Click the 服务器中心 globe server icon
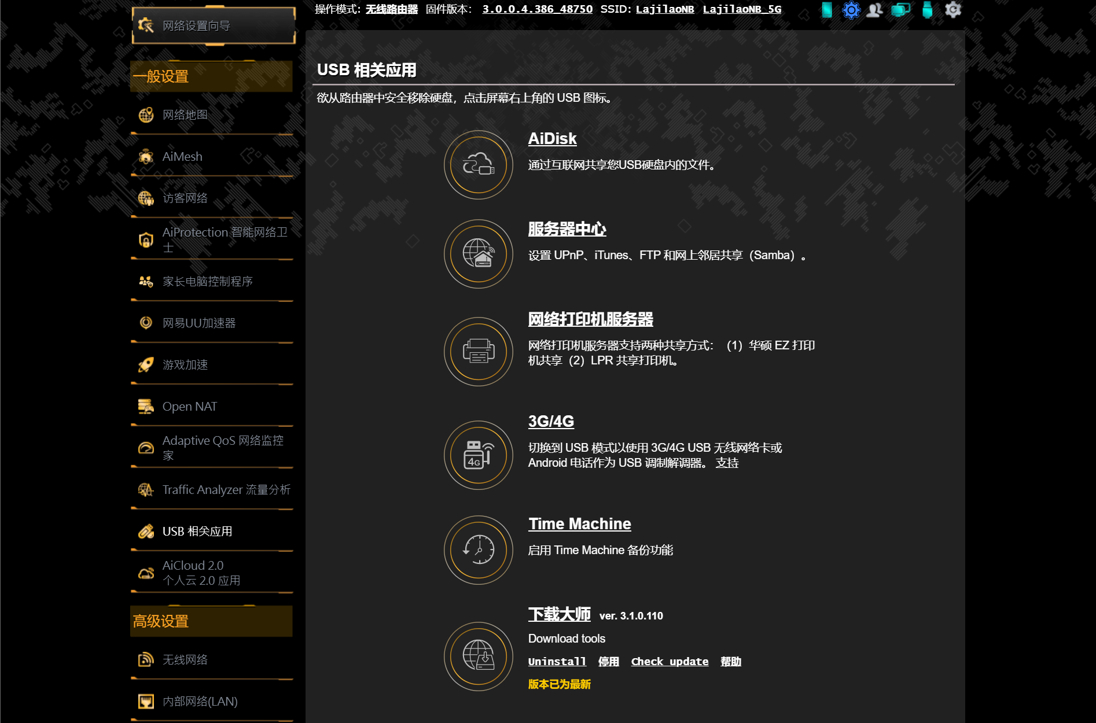 (x=478, y=254)
